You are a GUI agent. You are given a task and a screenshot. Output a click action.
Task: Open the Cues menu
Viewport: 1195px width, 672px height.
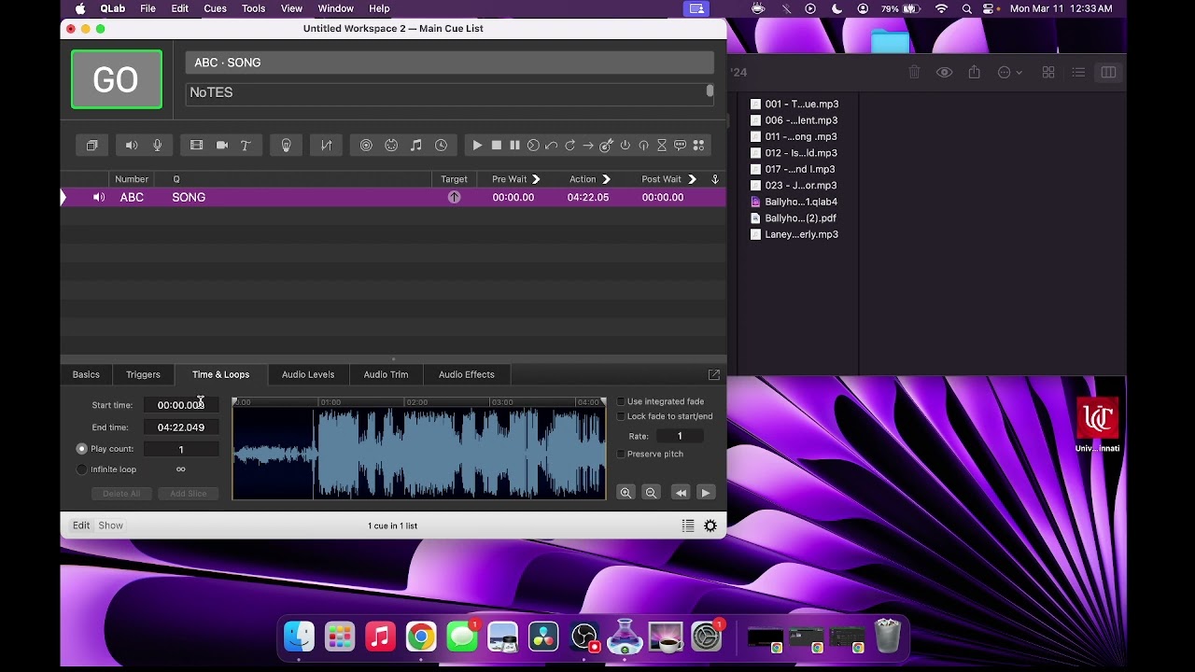pyautogui.click(x=215, y=8)
